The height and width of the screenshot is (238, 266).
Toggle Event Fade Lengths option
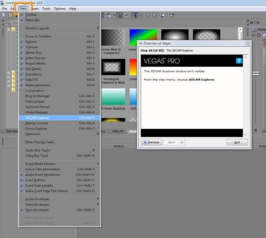(x=59, y=186)
